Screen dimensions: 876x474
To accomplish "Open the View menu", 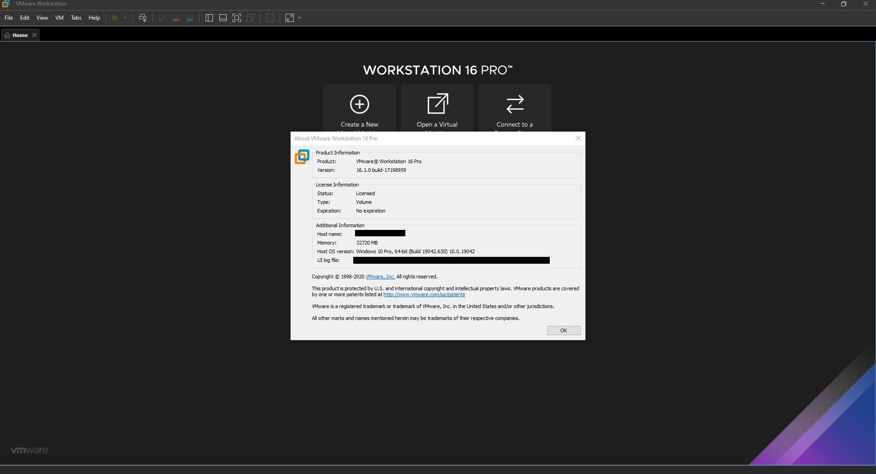I will [42, 18].
